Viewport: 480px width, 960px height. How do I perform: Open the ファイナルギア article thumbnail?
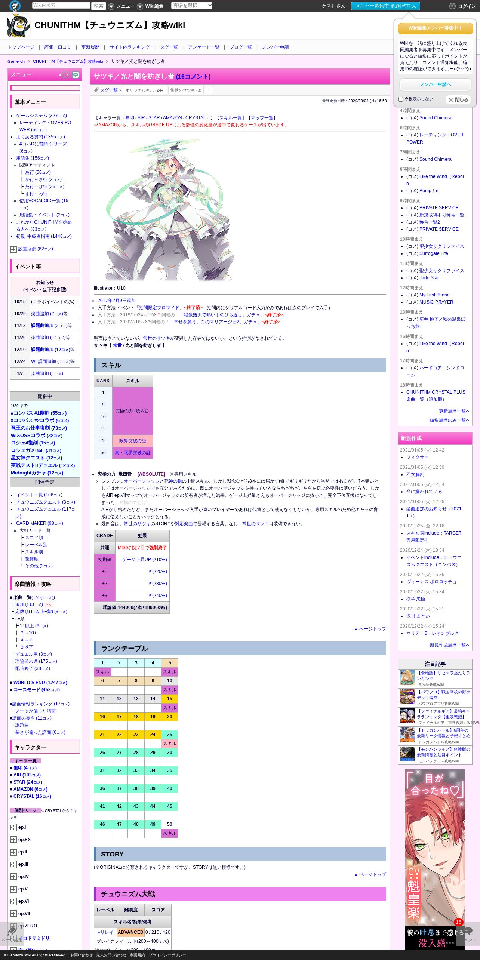coord(407,716)
